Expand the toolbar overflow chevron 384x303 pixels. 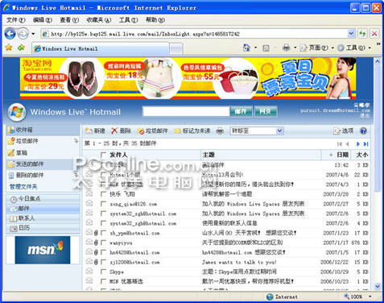[378, 44]
